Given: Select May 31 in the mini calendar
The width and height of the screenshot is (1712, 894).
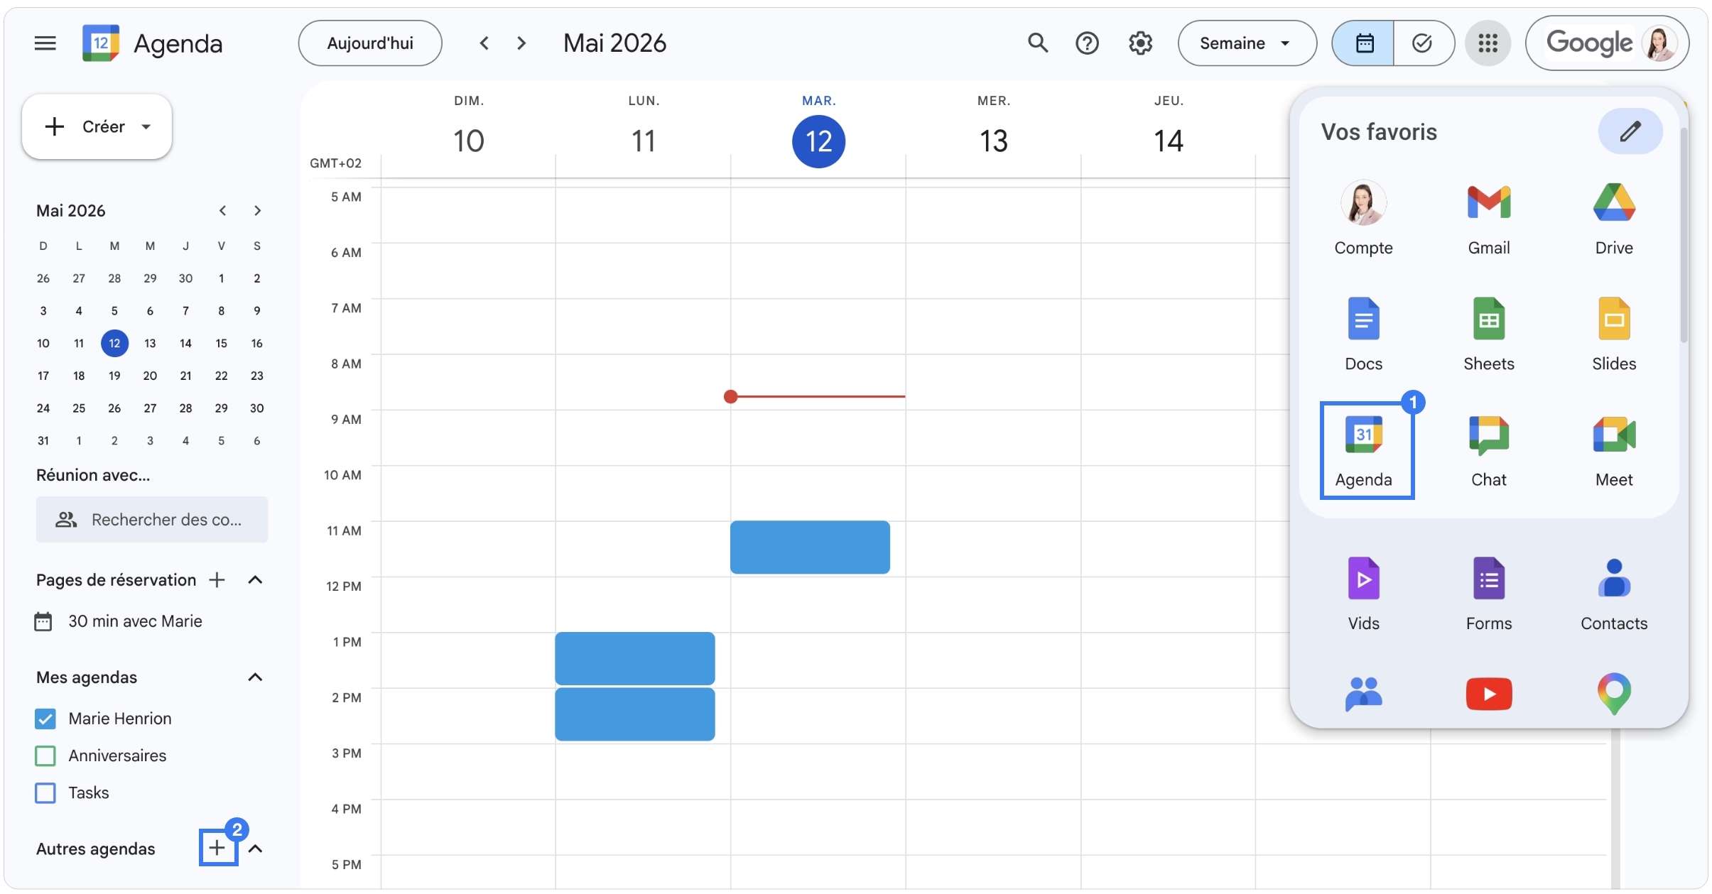Looking at the screenshot, I should point(43,440).
